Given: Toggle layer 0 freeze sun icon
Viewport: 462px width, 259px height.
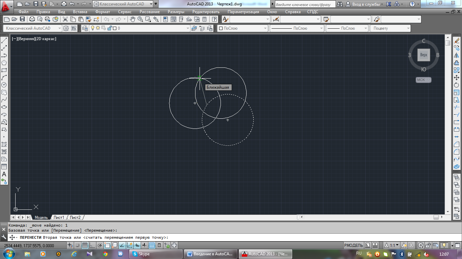Looking at the screenshot, I should pyautogui.click(x=98, y=28).
